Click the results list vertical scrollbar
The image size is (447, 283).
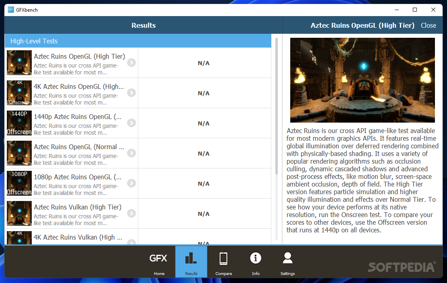(x=277, y=106)
